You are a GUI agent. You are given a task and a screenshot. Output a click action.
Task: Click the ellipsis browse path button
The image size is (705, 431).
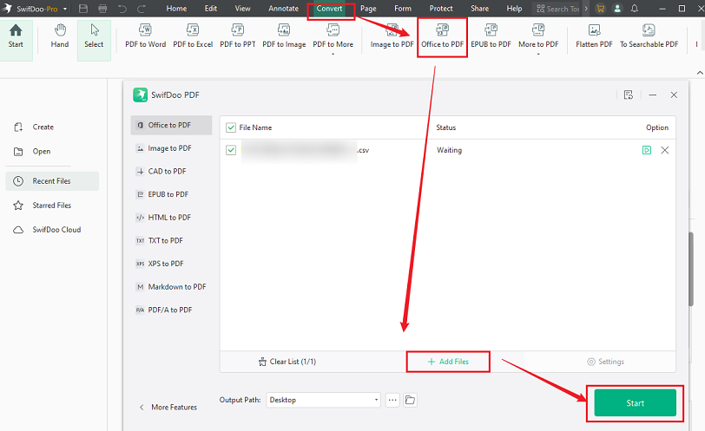(x=392, y=400)
